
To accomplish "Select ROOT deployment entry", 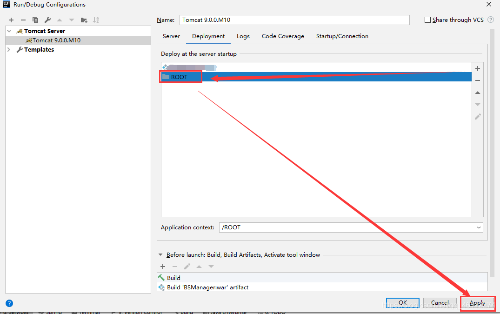I will [316, 77].
